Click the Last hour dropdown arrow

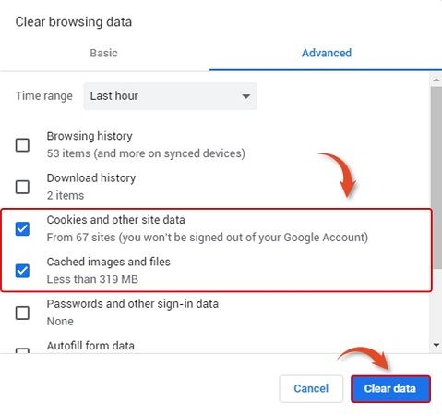click(x=245, y=96)
